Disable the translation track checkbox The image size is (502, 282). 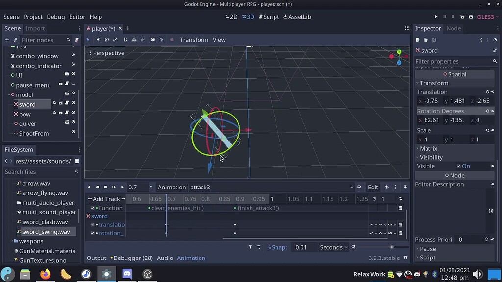(93, 224)
